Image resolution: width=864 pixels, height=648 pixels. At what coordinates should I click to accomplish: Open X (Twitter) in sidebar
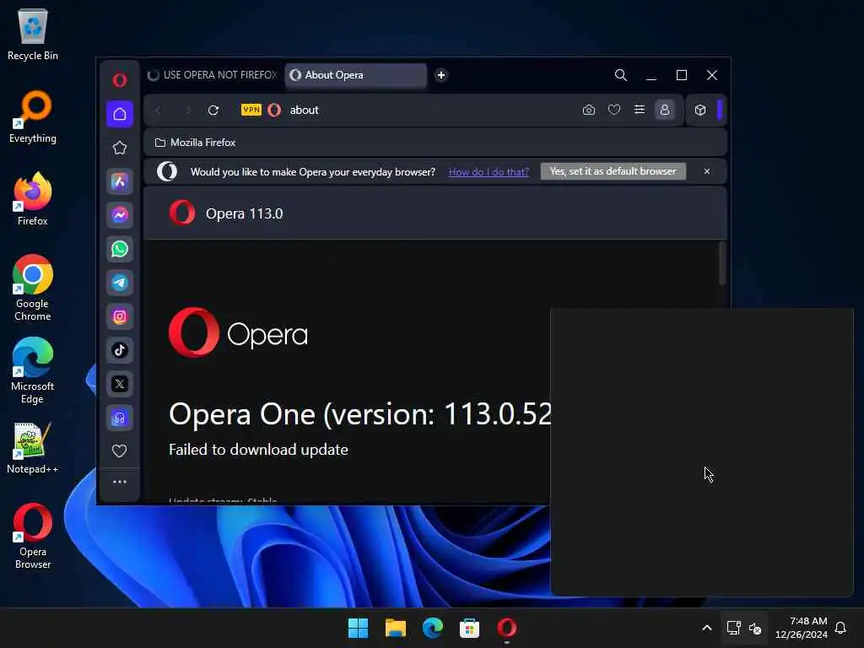click(x=120, y=384)
